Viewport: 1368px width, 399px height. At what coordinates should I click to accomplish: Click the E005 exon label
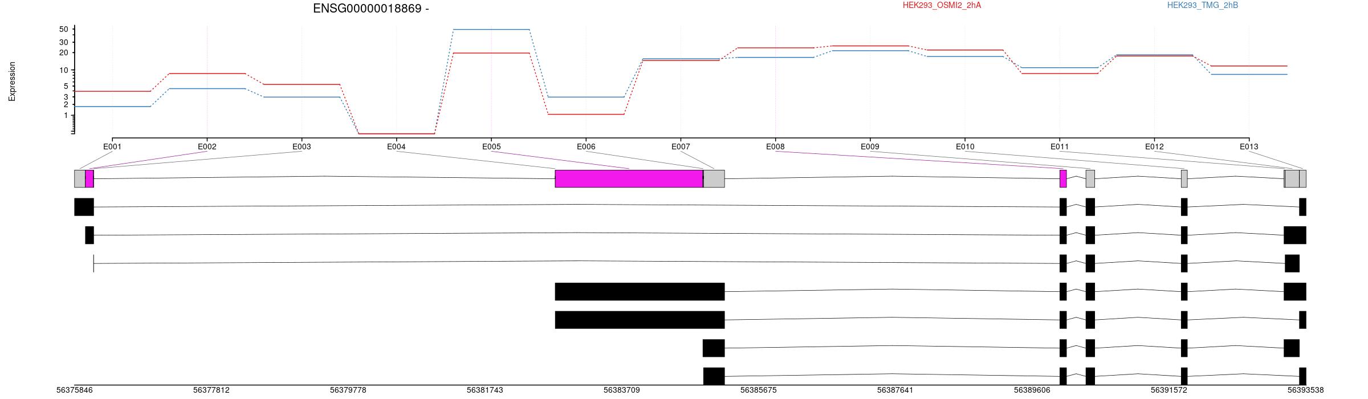(x=491, y=146)
